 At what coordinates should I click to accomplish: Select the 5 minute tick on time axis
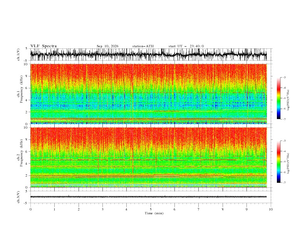(x=151, y=209)
